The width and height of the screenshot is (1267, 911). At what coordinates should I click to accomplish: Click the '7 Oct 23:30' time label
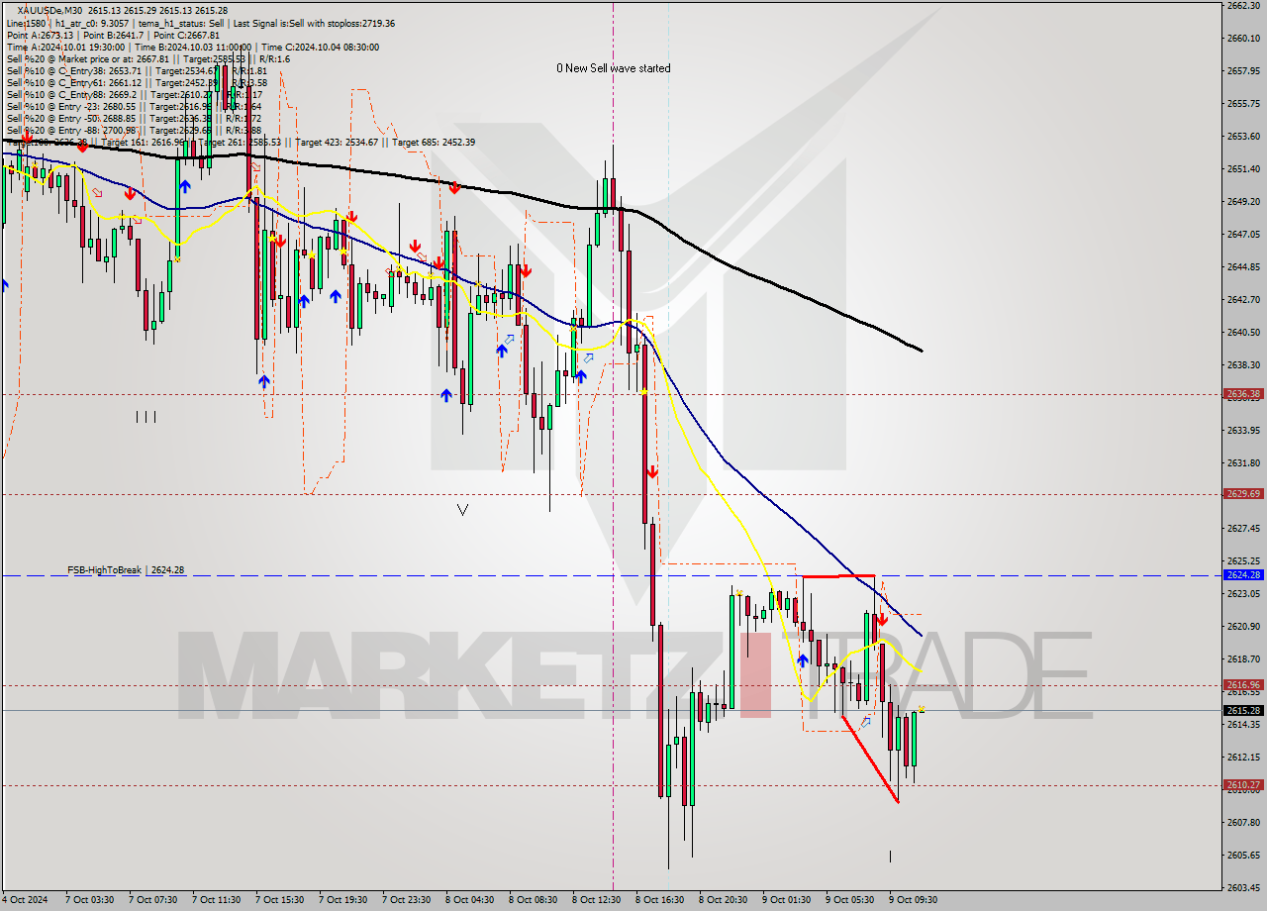(x=407, y=900)
